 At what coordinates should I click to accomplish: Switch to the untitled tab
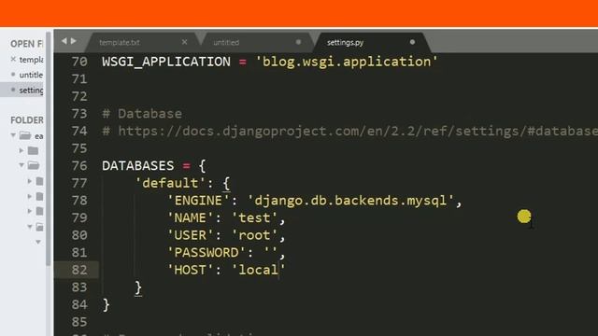(226, 42)
